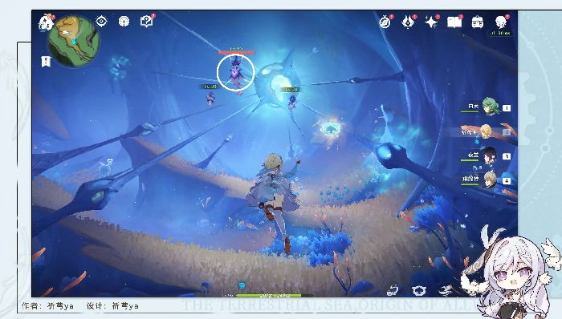This screenshot has height=319, width=562.
Task: Open the character portrait icon top right
Action: [x=500, y=22]
